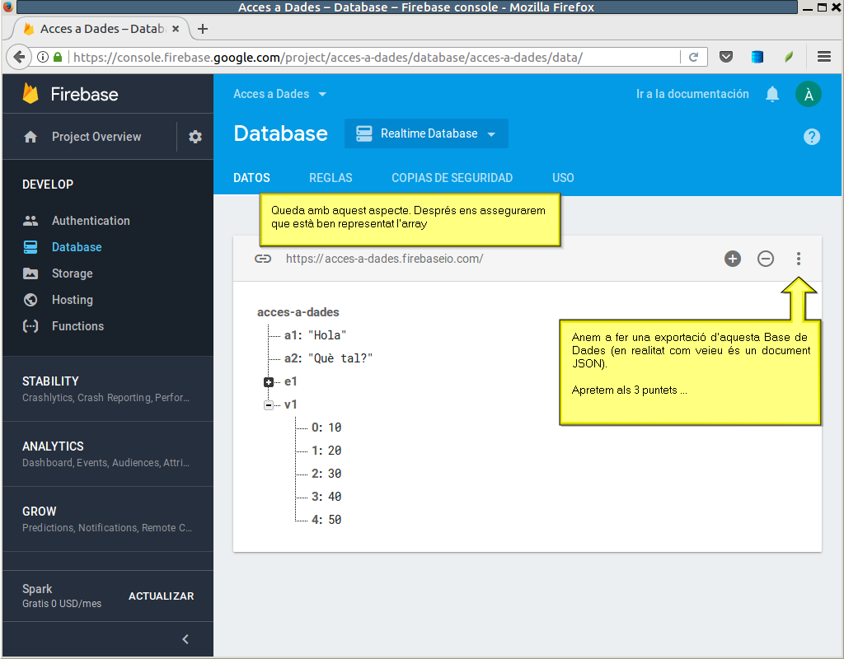The height and width of the screenshot is (659, 844).
Task: Click the Pocket shield icon in toolbar
Action: 726,57
